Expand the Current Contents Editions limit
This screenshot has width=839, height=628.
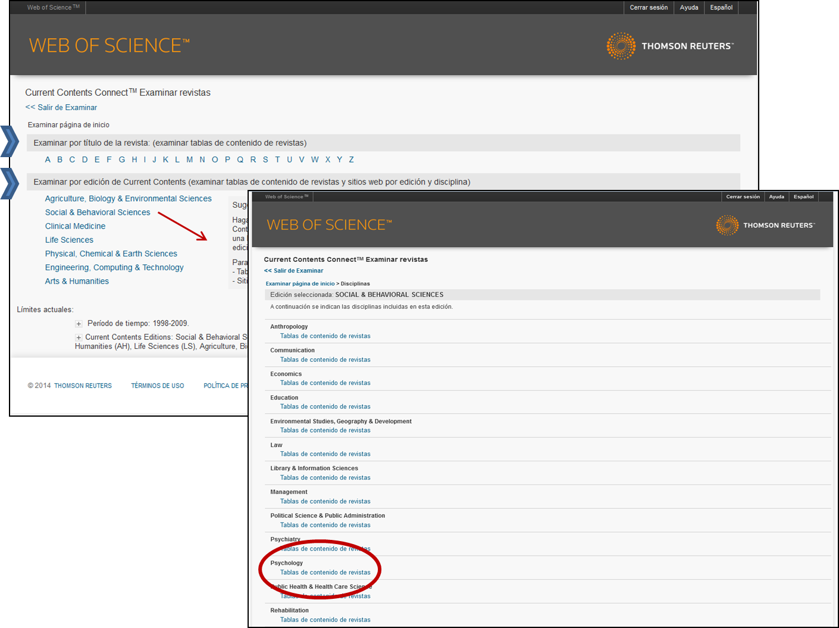(79, 338)
